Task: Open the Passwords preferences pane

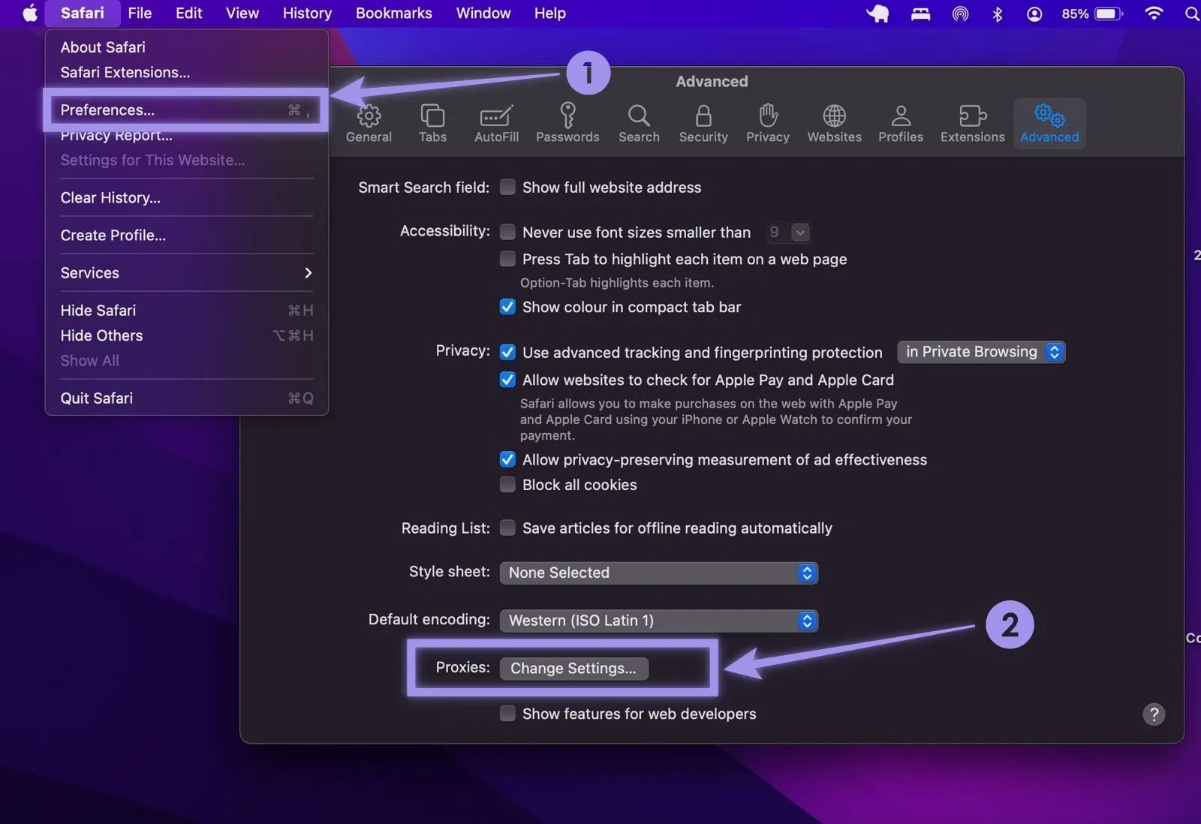Action: pos(567,124)
